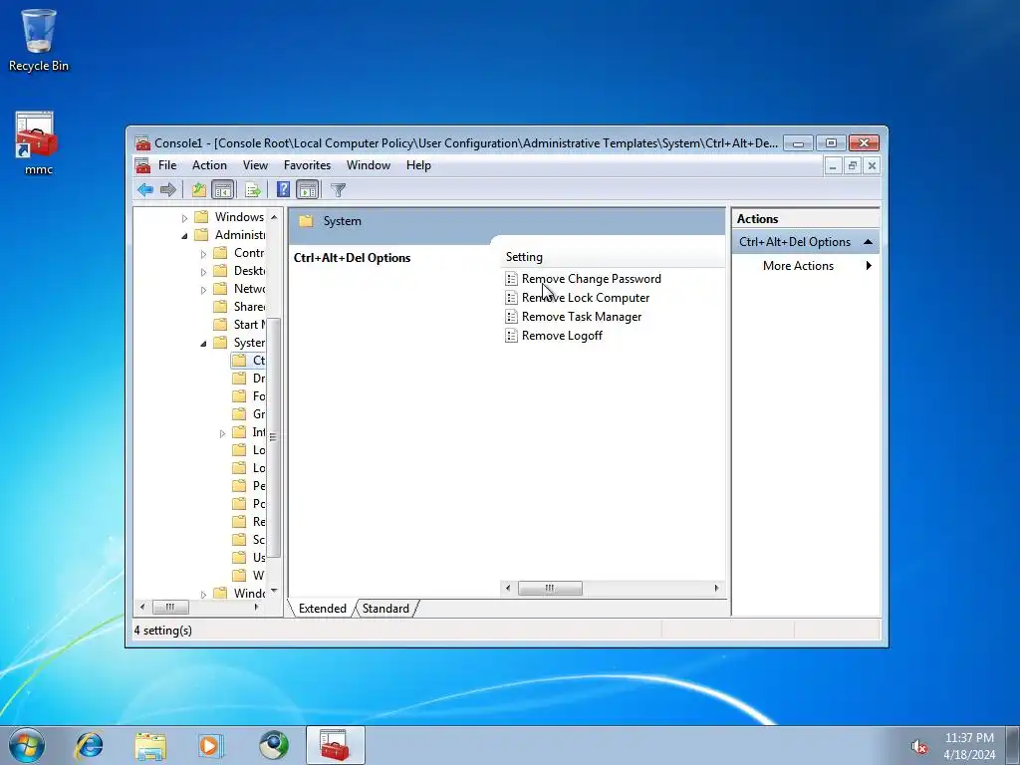Collapse the Administrative Templates tree node
This screenshot has width=1020, height=765.
coord(184,235)
